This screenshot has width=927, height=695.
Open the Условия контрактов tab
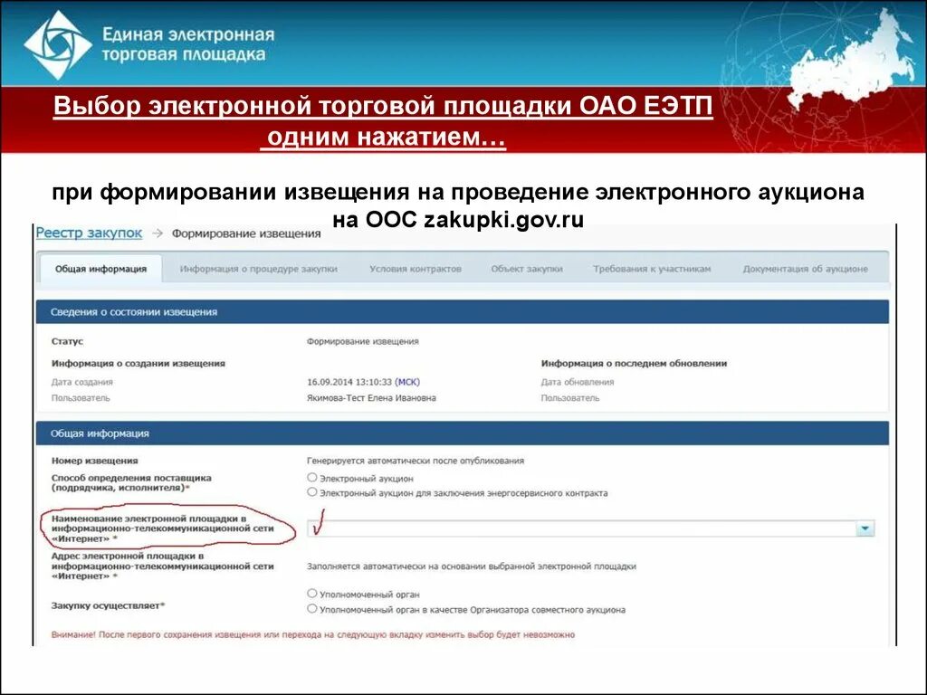coord(415,269)
